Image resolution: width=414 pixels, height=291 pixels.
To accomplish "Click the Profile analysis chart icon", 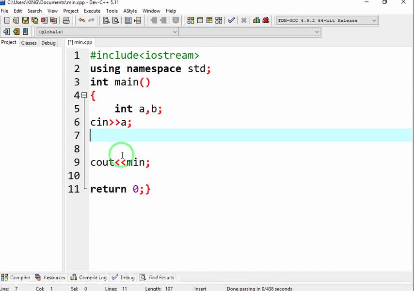I will point(256,20).
